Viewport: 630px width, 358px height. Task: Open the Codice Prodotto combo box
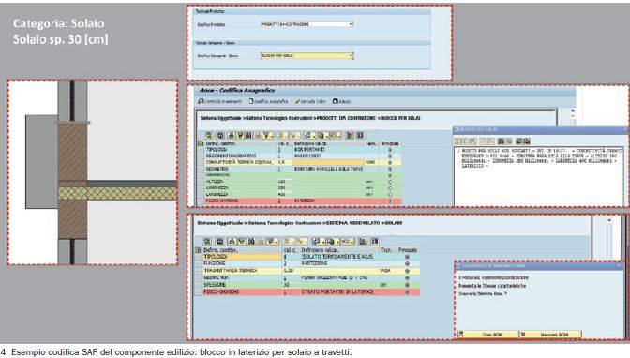[x=307, y=24]
